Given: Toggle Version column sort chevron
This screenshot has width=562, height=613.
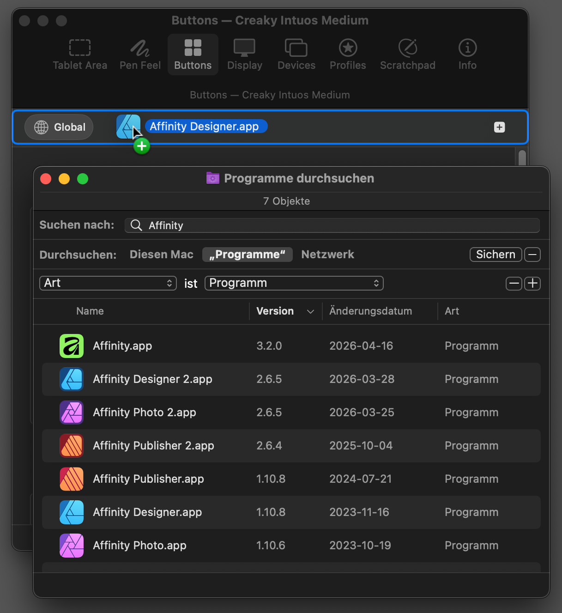Looking at the screenshot, I should coord(311,312).
